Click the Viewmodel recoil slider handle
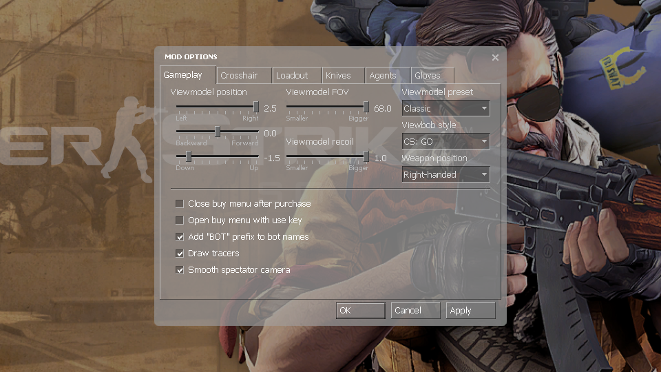Image resolution: width=661 pixels, height=372 pixels. click(366, 156)
